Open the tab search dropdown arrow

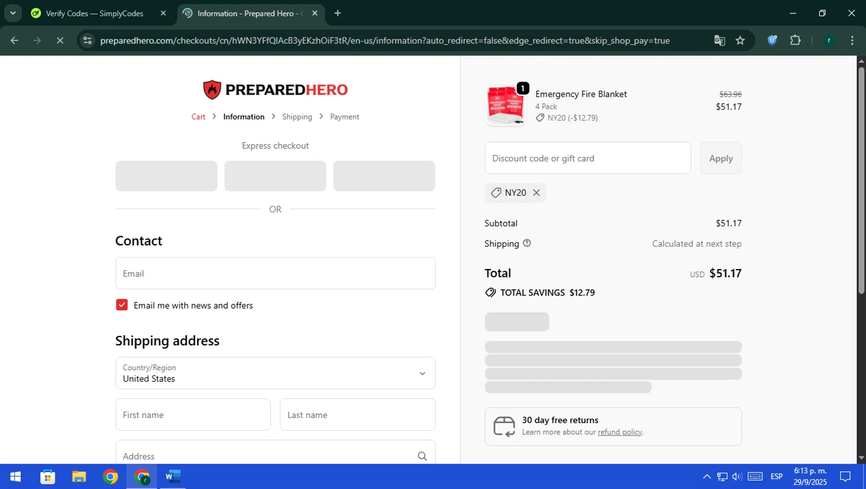pyautogui.click(x=13, y=13)
